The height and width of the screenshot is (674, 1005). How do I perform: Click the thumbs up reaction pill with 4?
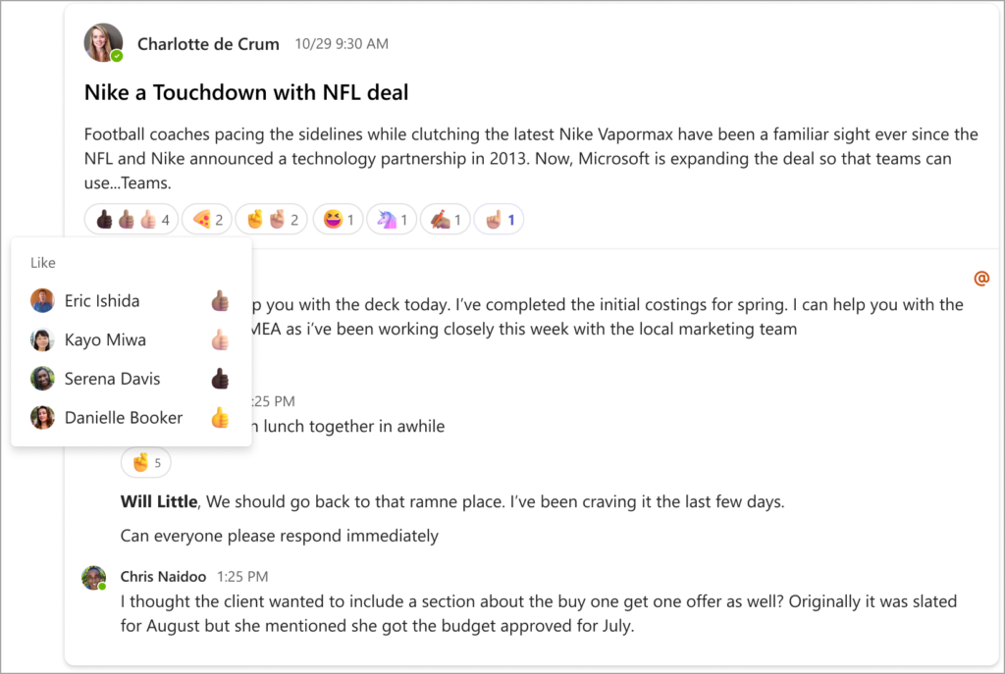pos(131,220)
